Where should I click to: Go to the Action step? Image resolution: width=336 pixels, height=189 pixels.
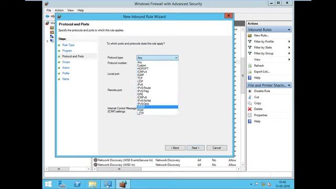click(x=66, y=68)
